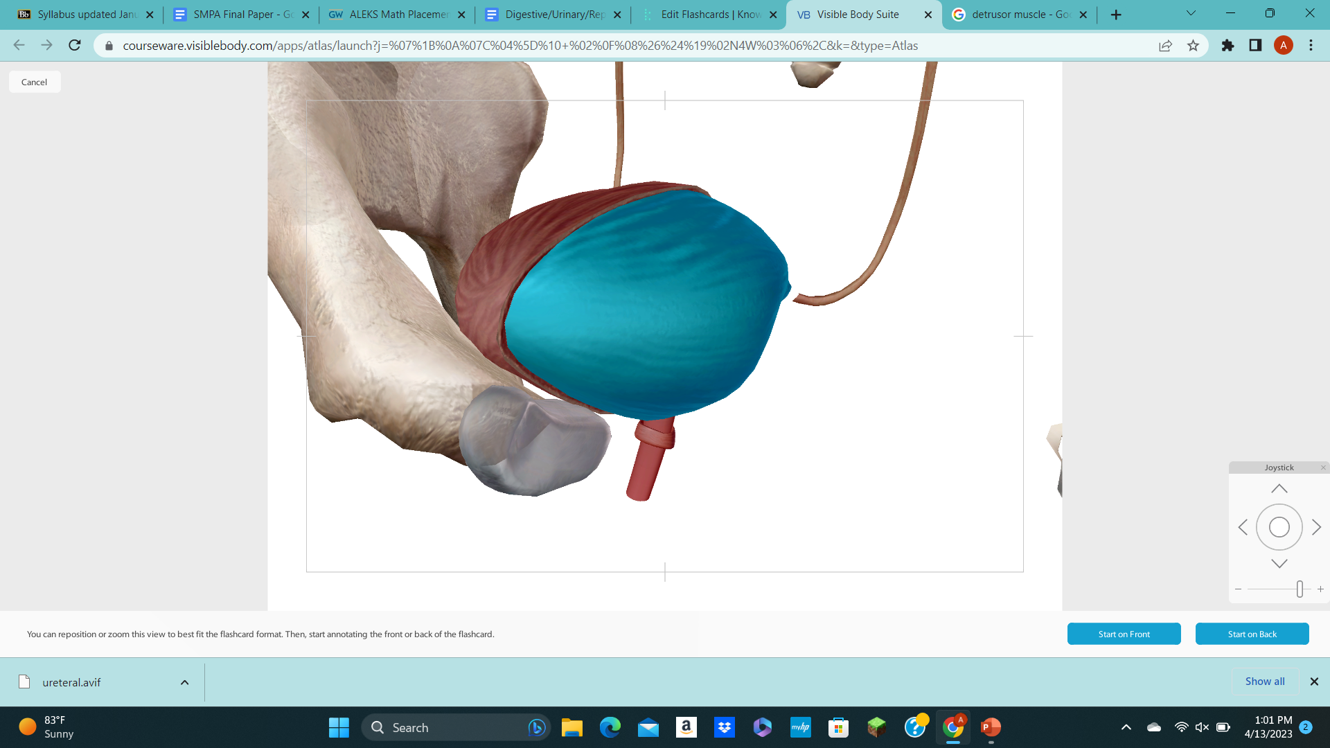Collapse the ureteral.avif download details chevron
1330x748 pixels.
(x=184, y=682)
